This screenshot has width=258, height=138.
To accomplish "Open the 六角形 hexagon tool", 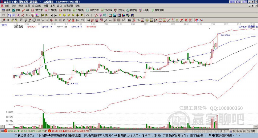I will [x=144, y=10].
